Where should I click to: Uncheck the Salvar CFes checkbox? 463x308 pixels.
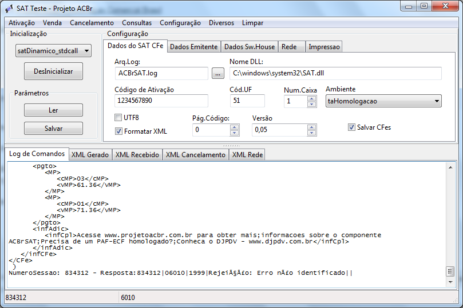click(351, 127)
